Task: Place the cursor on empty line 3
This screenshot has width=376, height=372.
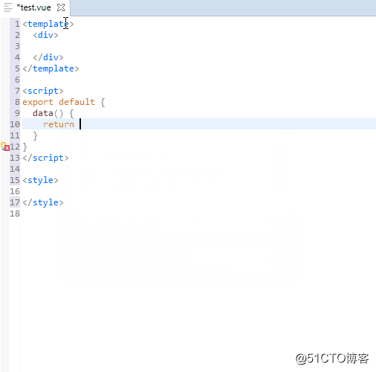Action: click(198, 46)
